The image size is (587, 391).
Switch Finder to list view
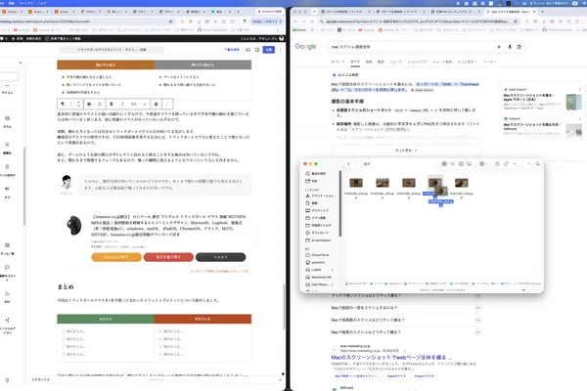(452, 164)
